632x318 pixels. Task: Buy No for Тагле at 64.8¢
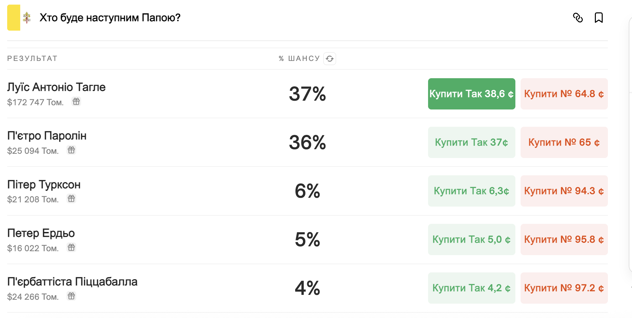[564, 94]
